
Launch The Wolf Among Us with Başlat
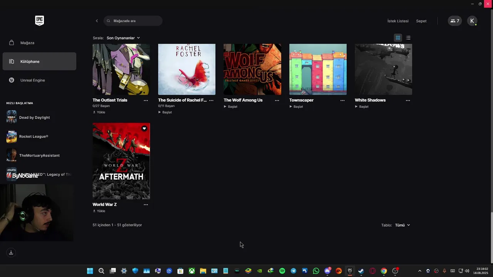(230, 107)
